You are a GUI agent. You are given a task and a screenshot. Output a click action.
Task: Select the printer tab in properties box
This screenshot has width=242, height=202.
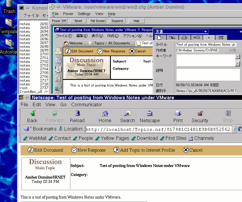tap(184, 38)
